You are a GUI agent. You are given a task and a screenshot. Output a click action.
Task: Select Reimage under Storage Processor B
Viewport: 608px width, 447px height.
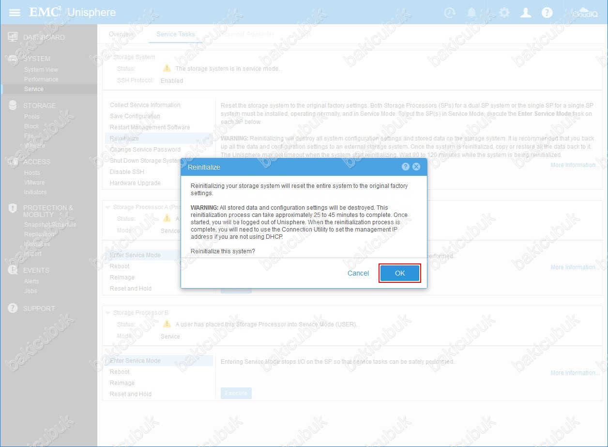[x=122, y=383]
